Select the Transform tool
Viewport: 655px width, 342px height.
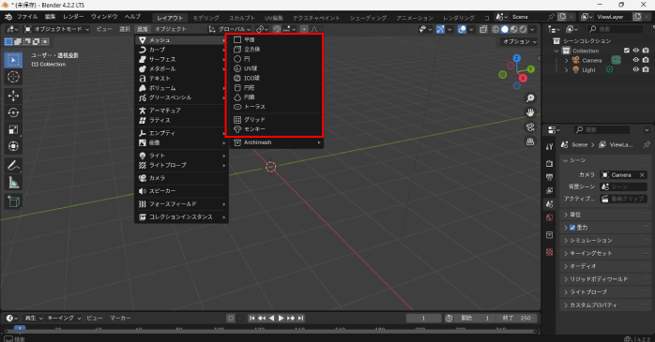(x=13, y=146)
